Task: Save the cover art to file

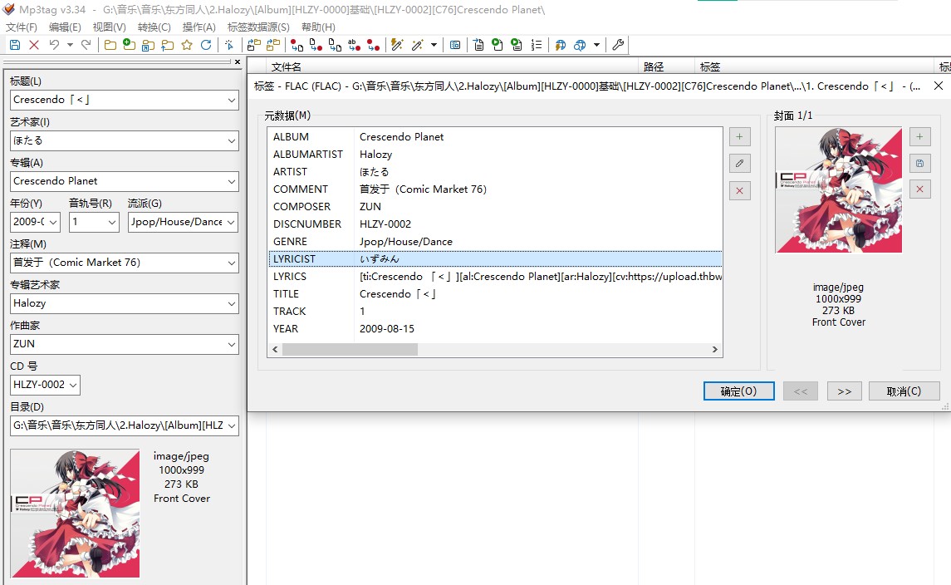Action: [919, 163]
